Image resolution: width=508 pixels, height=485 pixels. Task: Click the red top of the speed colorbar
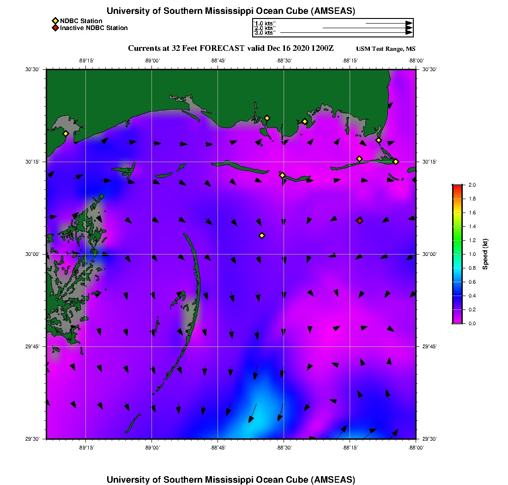(457, 187)
